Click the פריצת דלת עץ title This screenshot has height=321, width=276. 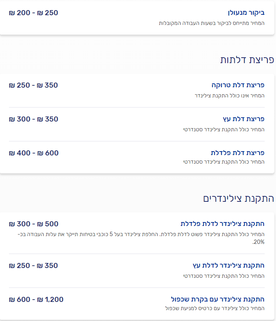(x=244, y=119)
